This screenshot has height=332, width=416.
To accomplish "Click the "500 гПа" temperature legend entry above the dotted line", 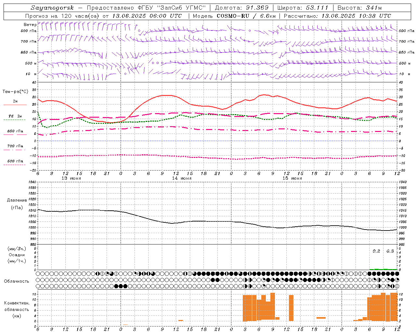I will click(15, 161).
